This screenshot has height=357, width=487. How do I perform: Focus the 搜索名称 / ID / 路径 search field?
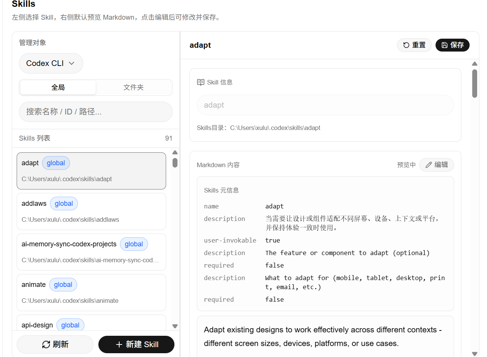click(96, 112)
